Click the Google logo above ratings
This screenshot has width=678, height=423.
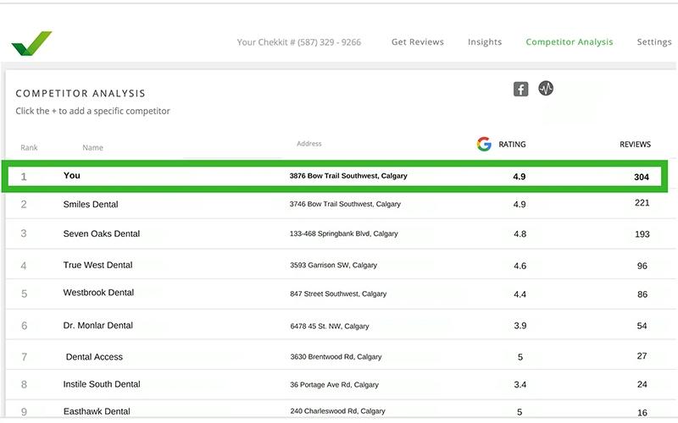click(x=484, y=144)
